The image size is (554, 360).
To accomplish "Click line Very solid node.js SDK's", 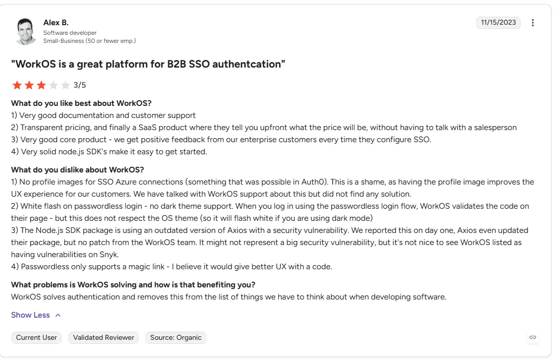I will (x=109, y=152).
